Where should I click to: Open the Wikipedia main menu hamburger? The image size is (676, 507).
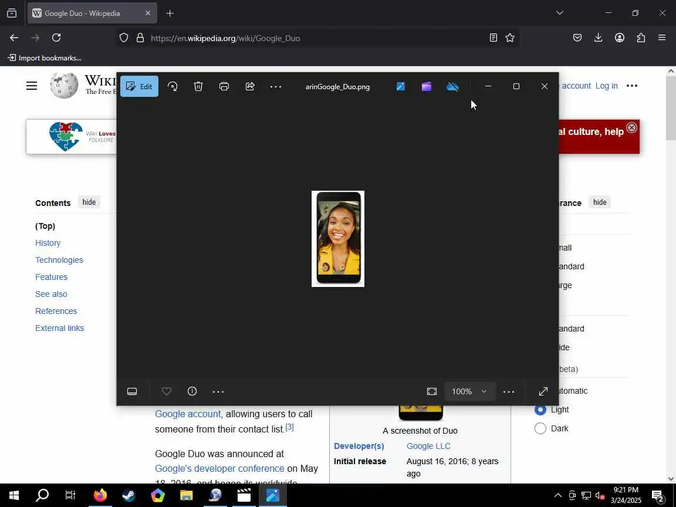tap(32, 86)
